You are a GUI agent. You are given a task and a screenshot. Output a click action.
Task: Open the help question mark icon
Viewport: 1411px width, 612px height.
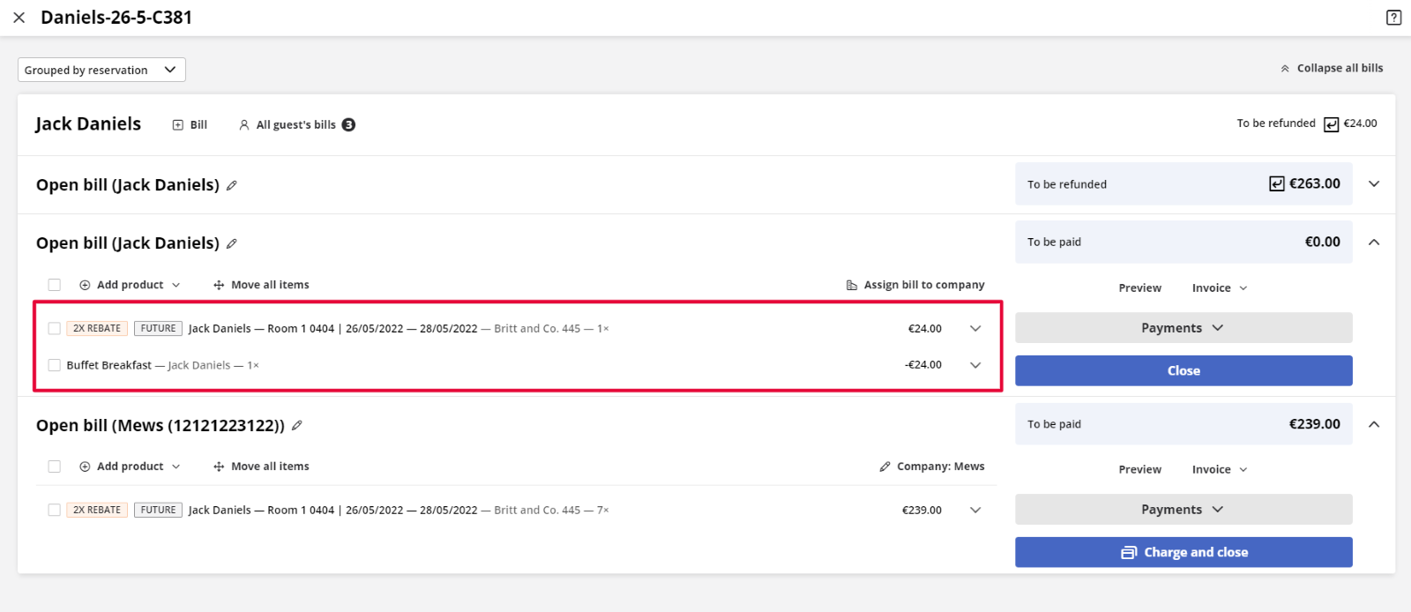(1393, 18)
